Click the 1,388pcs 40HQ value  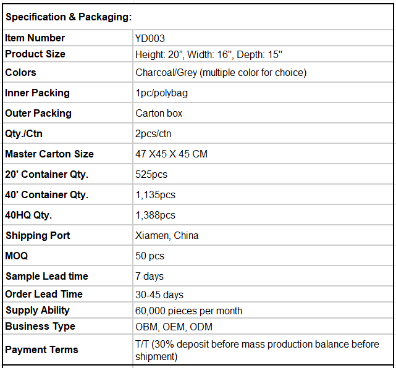155,215
